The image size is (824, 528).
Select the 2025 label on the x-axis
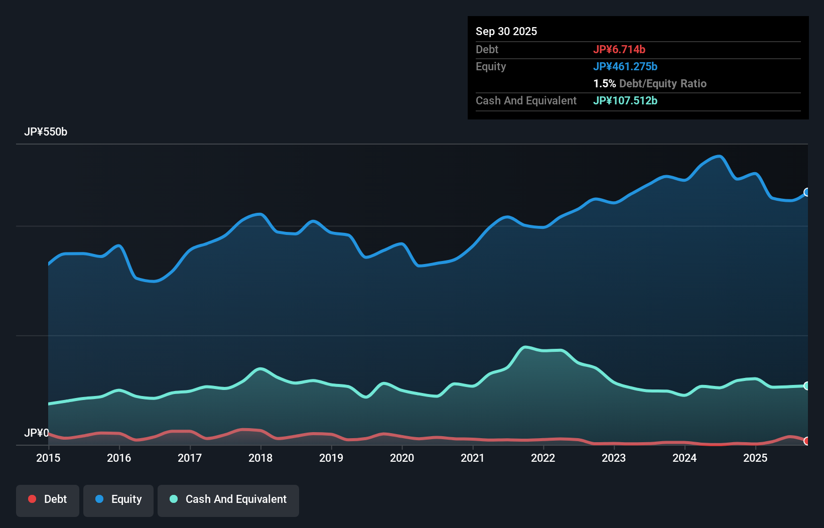pyautogui.click(x=756, y=458)
